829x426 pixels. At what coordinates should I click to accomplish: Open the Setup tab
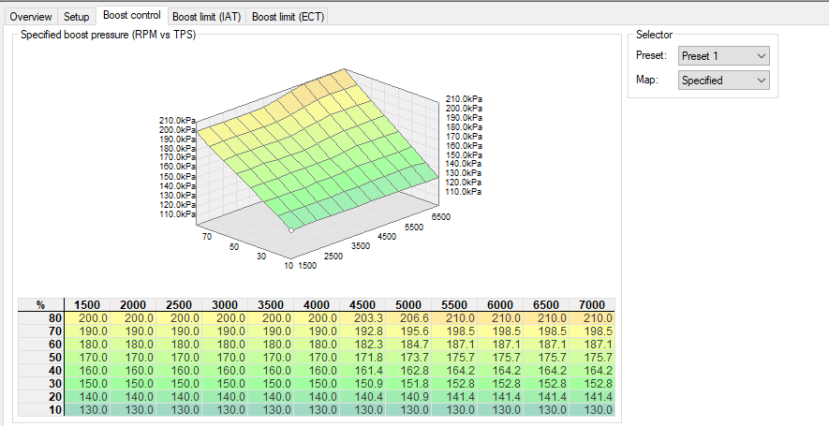click(77, 17)
